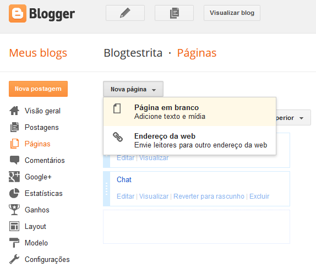This screenshot has width=316, height=268.
Task: Select Página em branco option
Action: [189, 112]
